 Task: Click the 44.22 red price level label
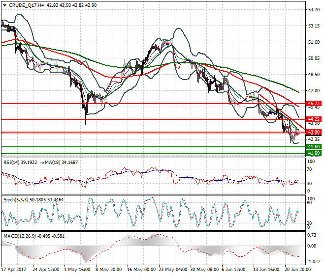coord(314,119)
